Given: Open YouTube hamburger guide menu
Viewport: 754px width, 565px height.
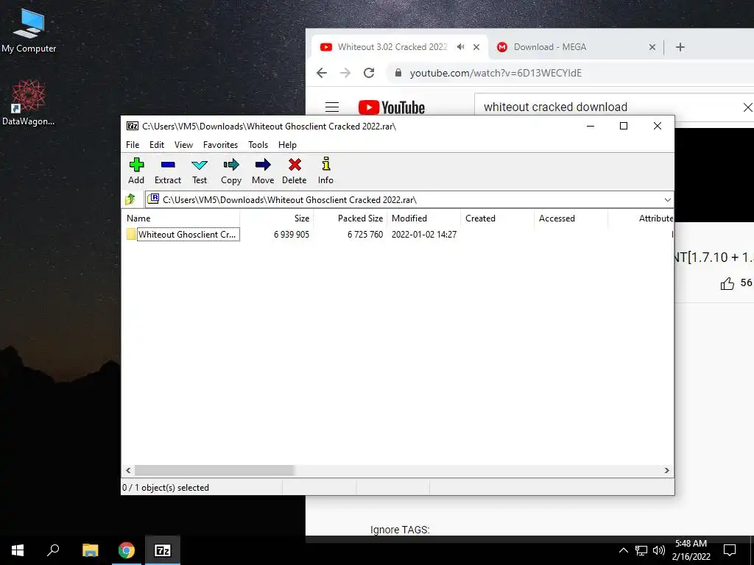Looking at the screenshot, I should [332, 107].
